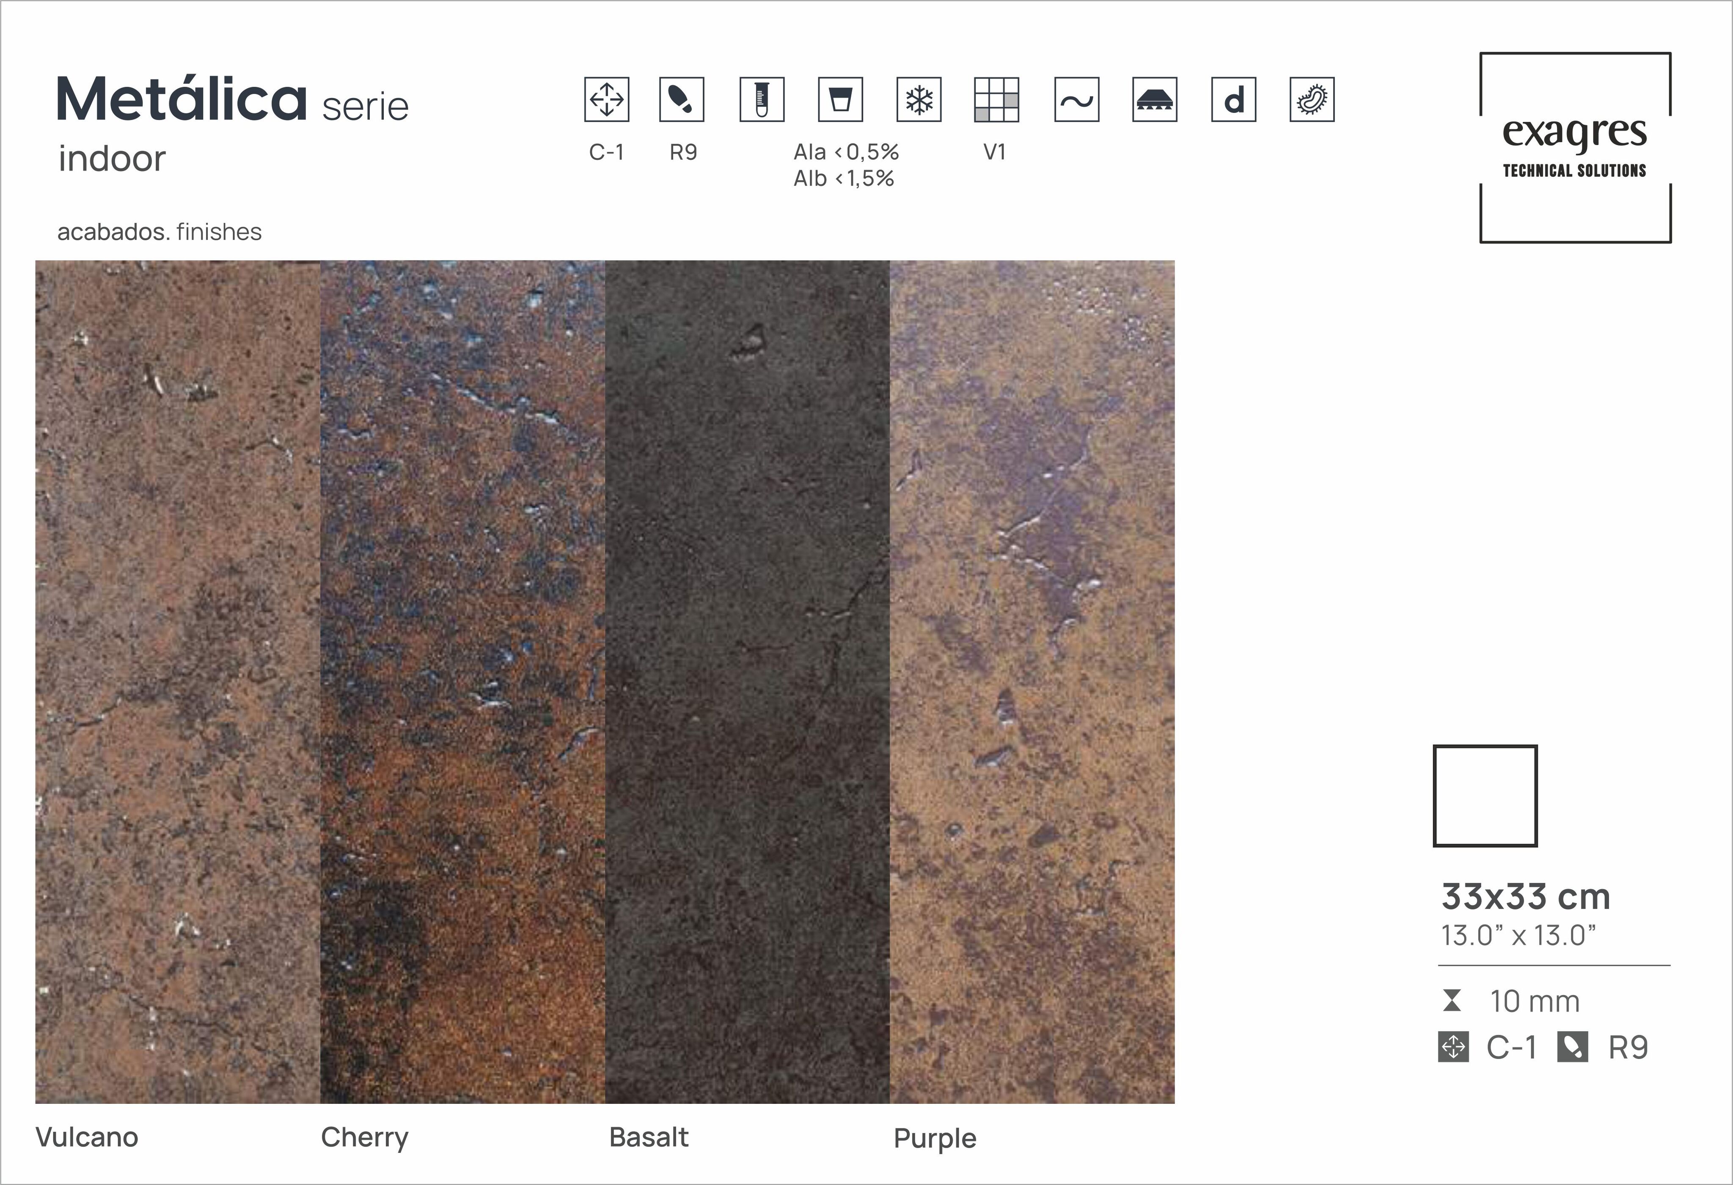The height and width of the screenshot is (1185, 1733).
Task: Select the 'acabados. finishes' section label
Action: coord(160,232)
